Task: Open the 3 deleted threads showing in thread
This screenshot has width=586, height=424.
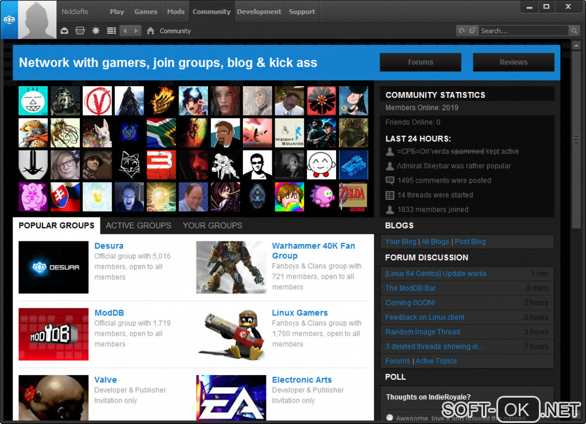Action: (x=435, y=346)
